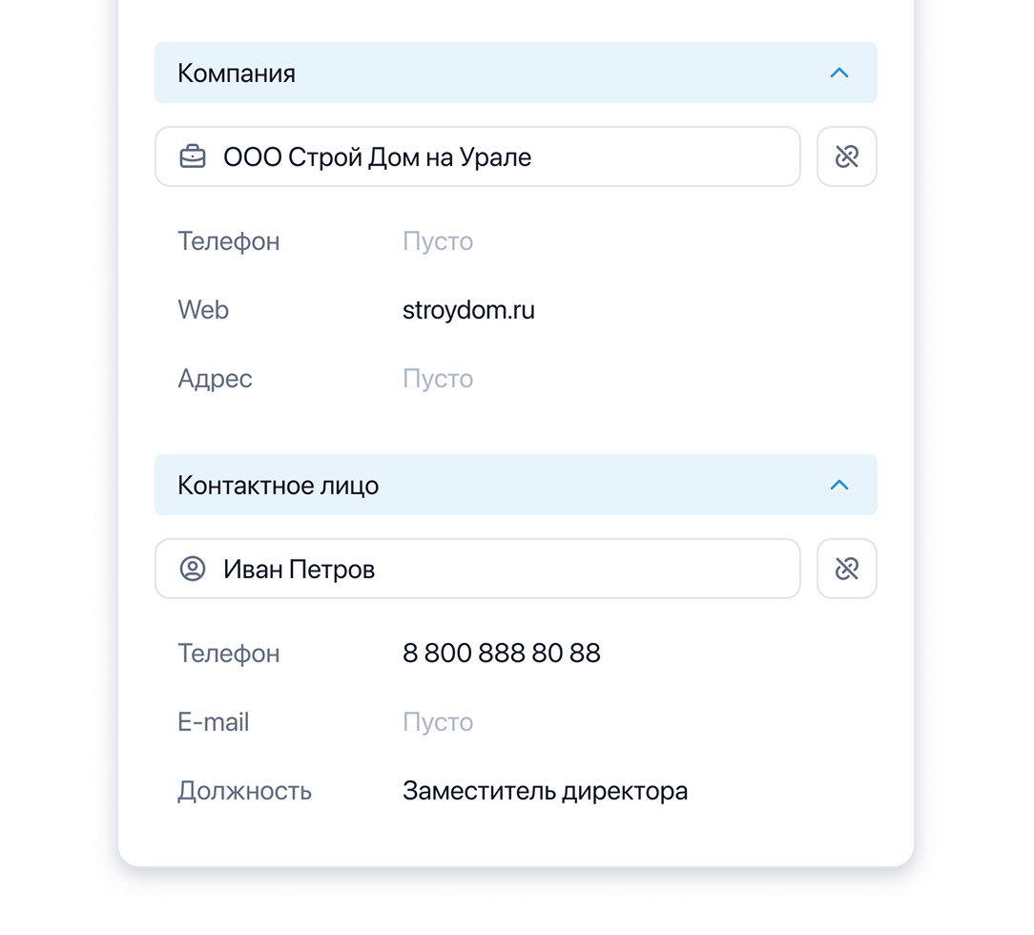The image size is (1034, 935).
Task: Click the Web field label
Action: pyautogui.click(x=202, y=309)
